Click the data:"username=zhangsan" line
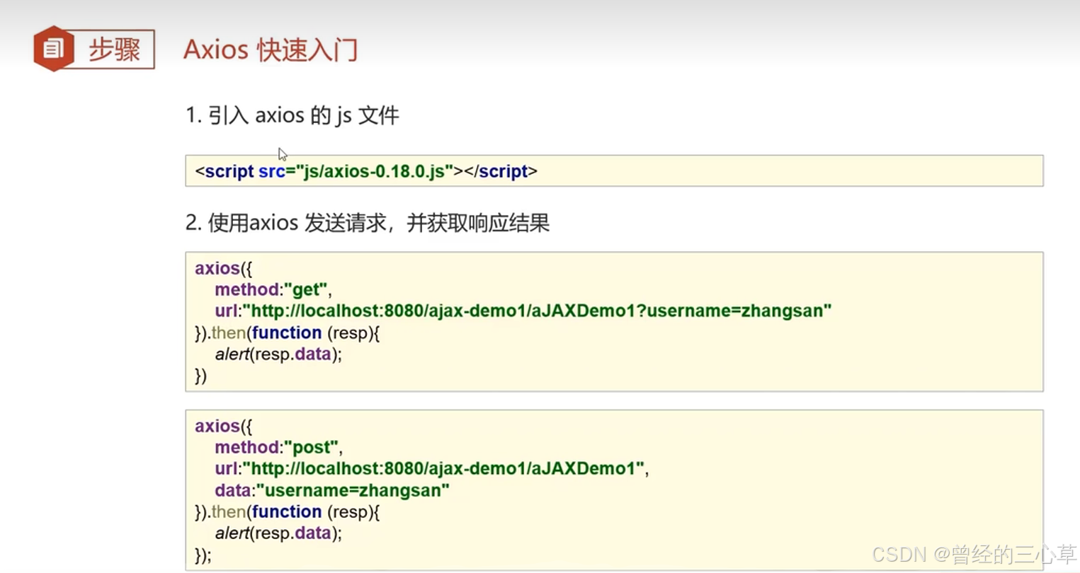 coord(332,490)
